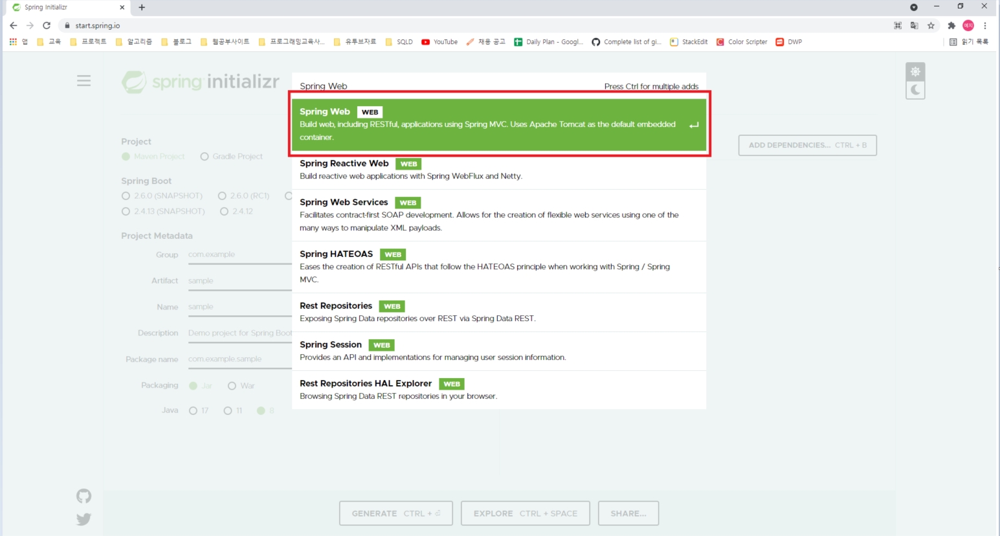1000x536 pixels.
Task: Open the 채용 공고 bookmark
Action: point(486,41)
